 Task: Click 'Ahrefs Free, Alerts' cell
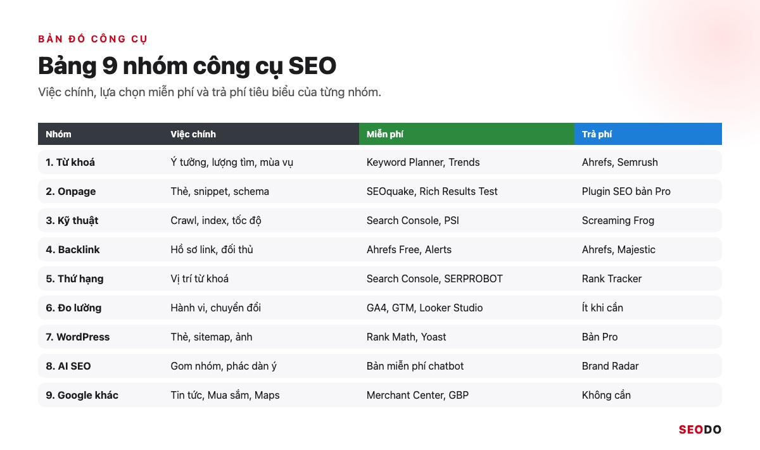[x=409, y=249]
